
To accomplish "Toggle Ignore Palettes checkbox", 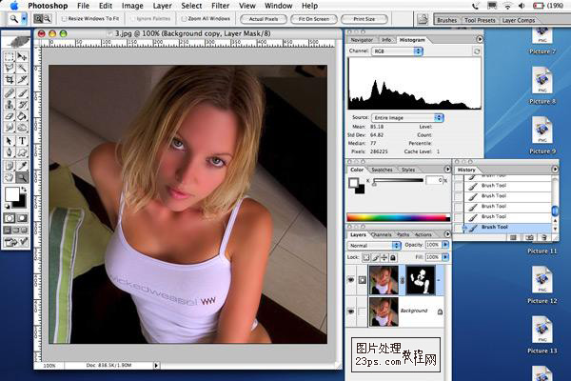I will pos(132,19).
